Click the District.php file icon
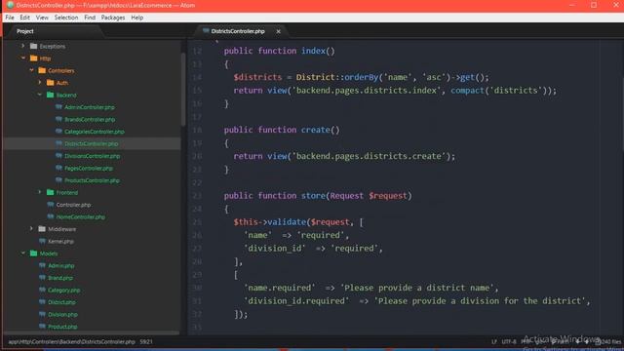 click(42, 301)
